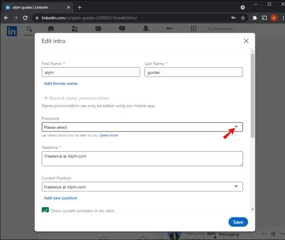Open the Notifications bell icon

tap(145, 29)
